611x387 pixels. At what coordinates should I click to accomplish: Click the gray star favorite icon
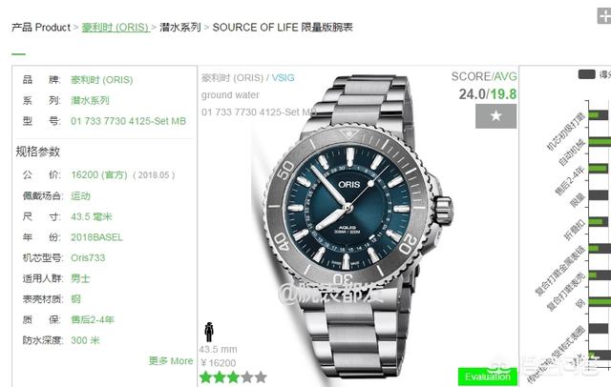point(495,116)
